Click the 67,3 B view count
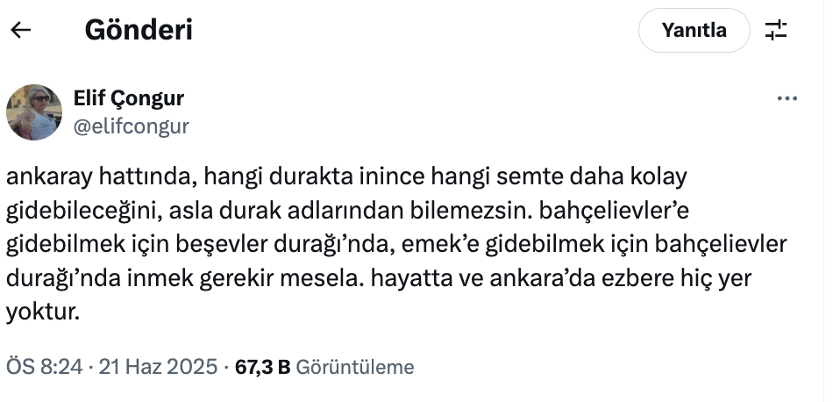 point(263,367)
